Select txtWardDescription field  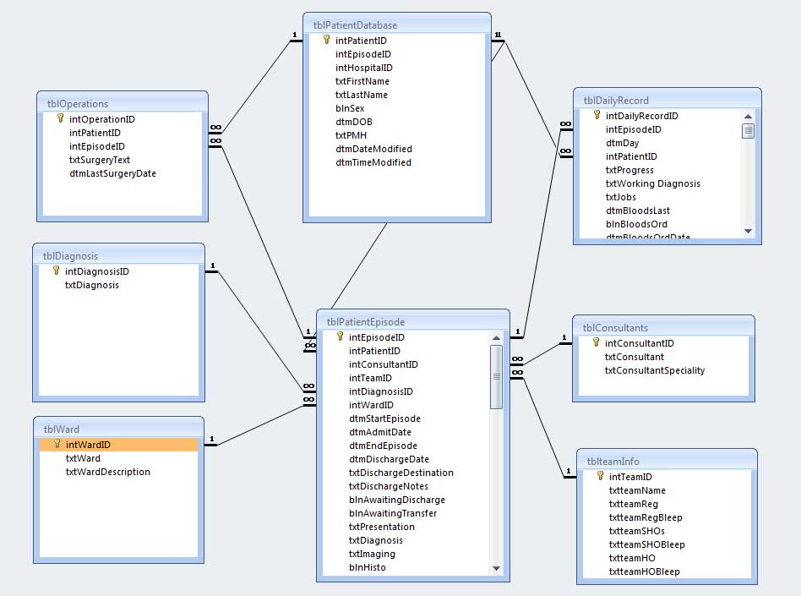pyautogui.click(x=108, y=471)
